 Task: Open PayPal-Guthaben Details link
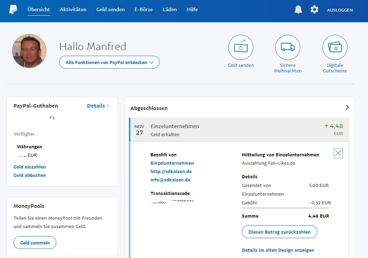[x=98, y=106]
